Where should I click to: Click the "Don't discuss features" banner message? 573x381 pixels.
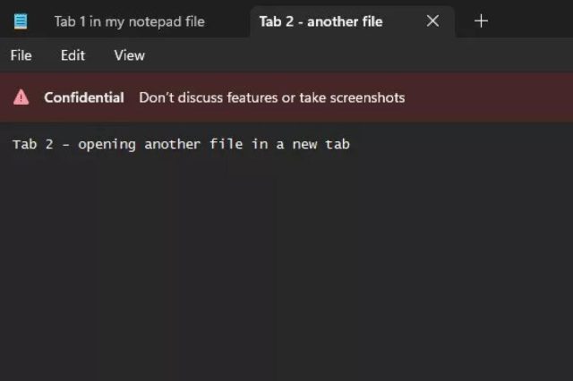271,97
